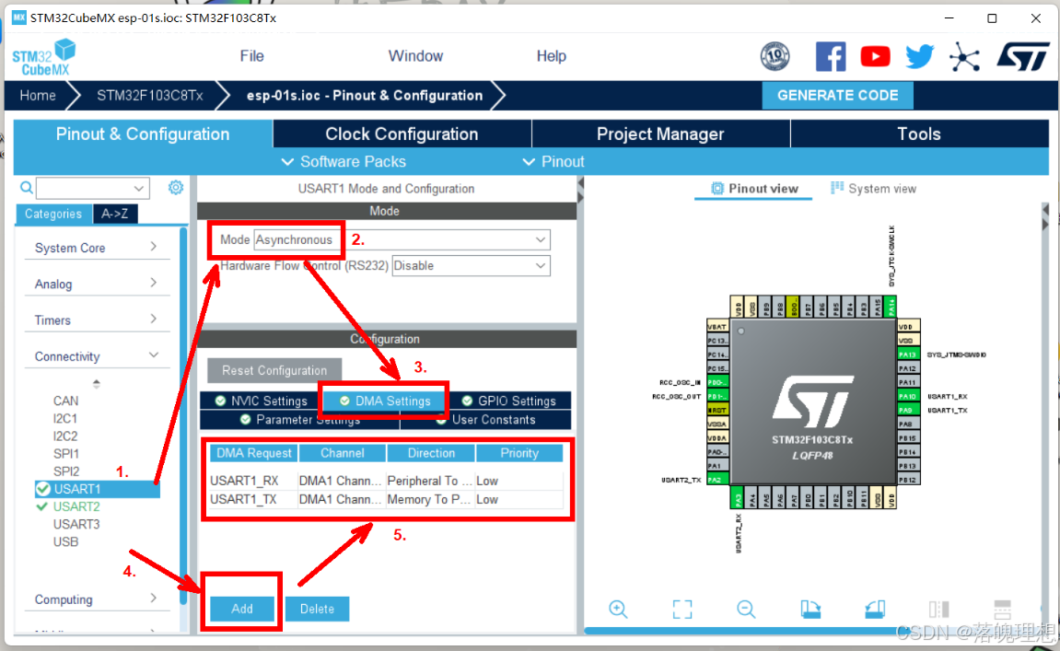Screen dimensions: 1060x651
Task: Click the GENERATE CODE button
Action: tap(837, 96)
